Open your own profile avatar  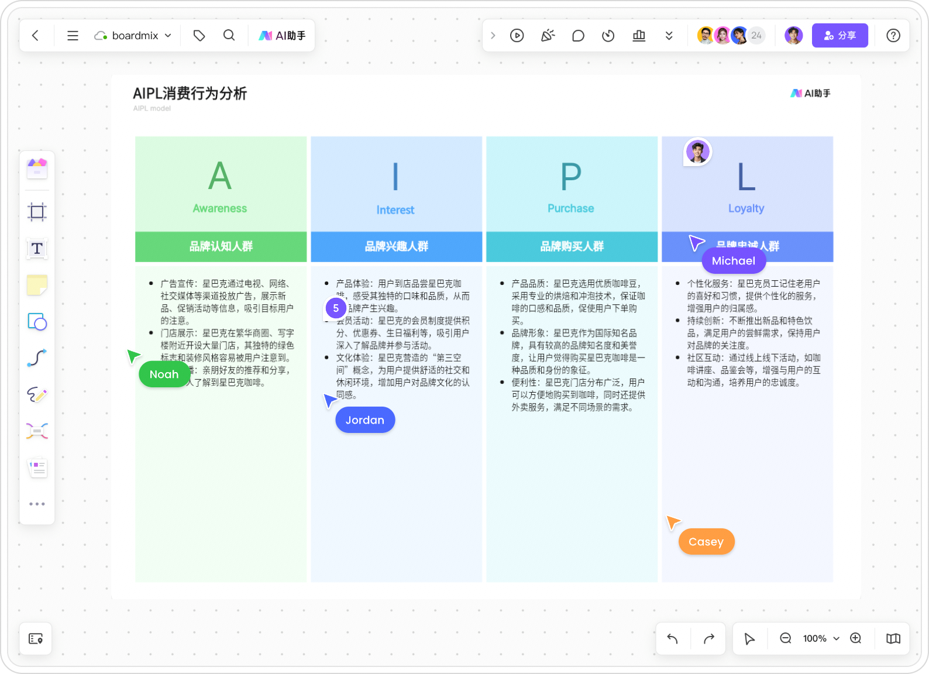[x=794, y=36]
